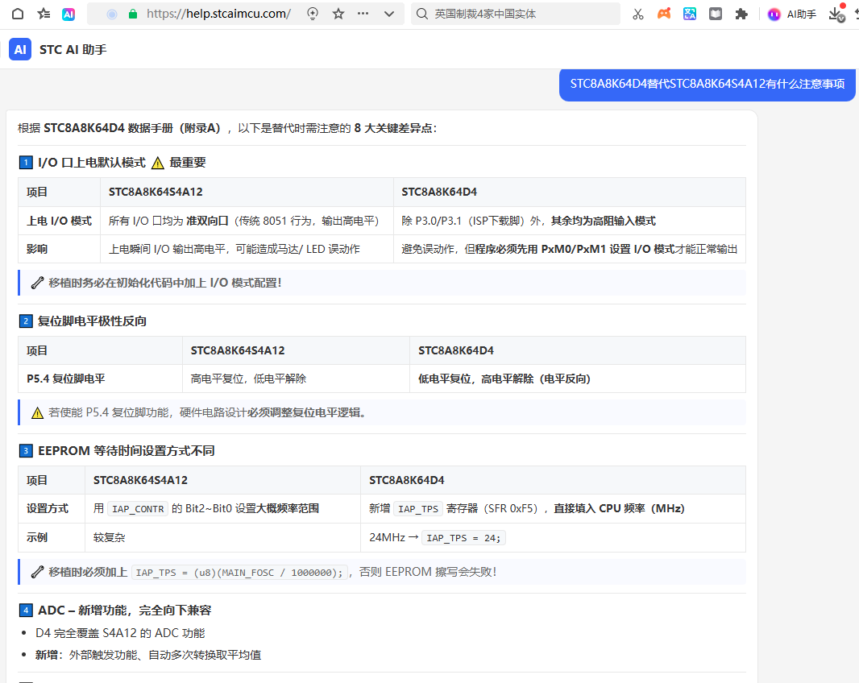
Task: Click the IAP_TPS = (u8)(MAIN_FOSC / 1000000); code snippet
Action: pyautogui.click(x=239, y=573)
